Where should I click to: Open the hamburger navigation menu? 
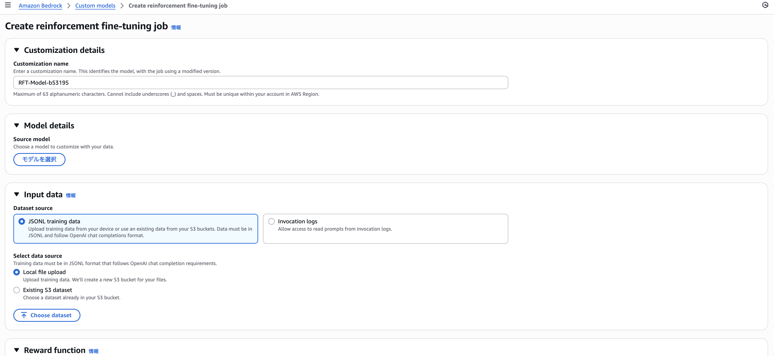8,5
